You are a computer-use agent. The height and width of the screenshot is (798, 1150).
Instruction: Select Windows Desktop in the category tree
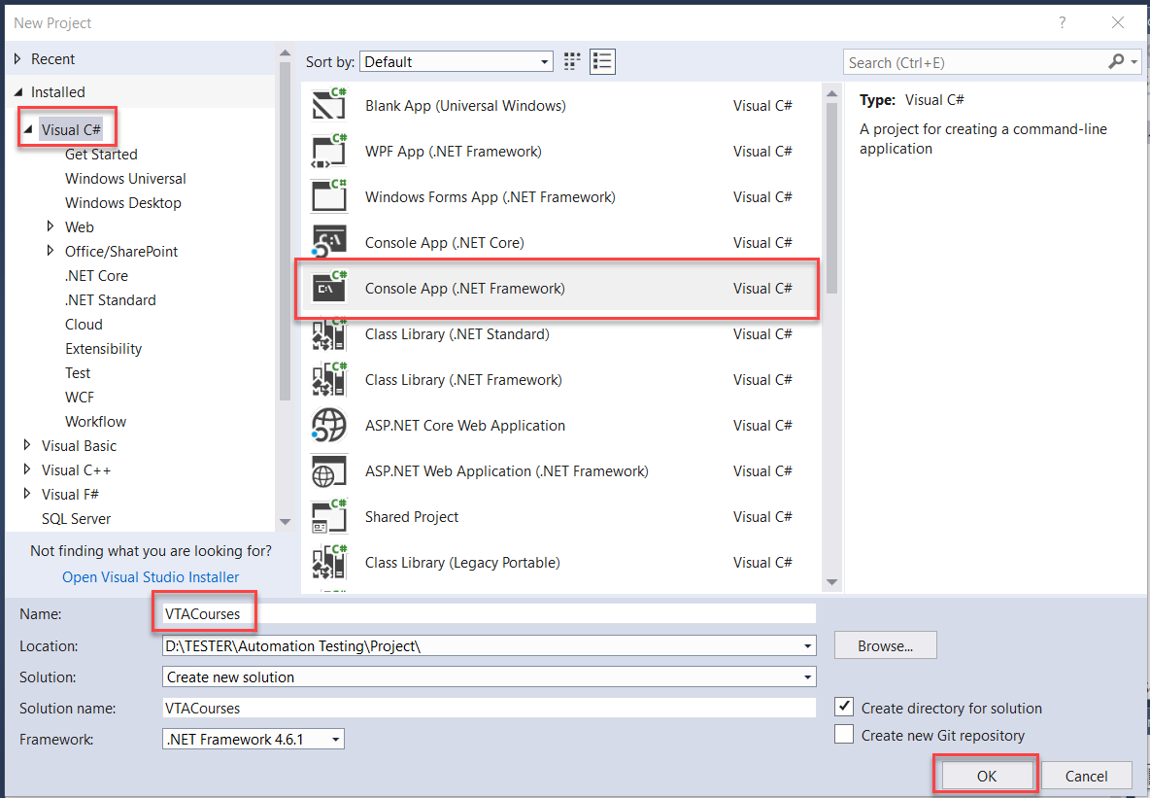tap(122, 202)
